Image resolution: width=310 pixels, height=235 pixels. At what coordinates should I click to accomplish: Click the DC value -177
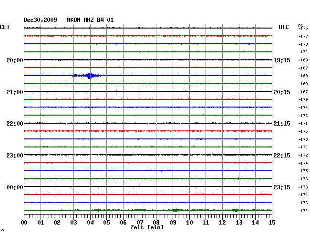(303, 36)
